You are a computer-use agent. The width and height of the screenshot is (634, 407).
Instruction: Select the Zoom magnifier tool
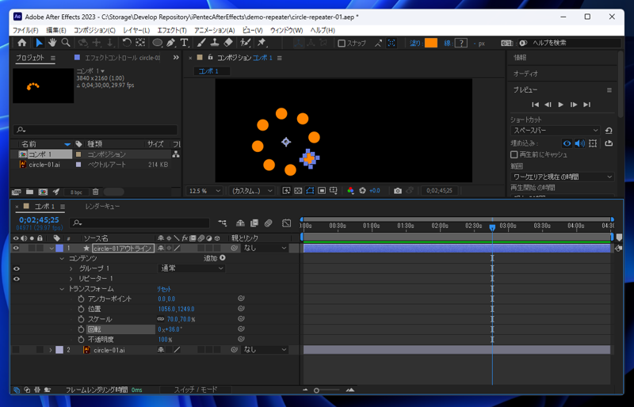tap(66, 43)
